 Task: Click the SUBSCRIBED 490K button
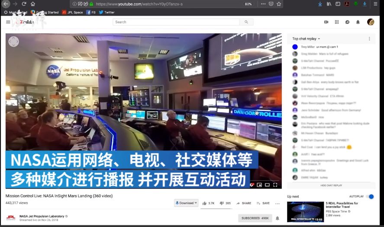tap(255, 218)
